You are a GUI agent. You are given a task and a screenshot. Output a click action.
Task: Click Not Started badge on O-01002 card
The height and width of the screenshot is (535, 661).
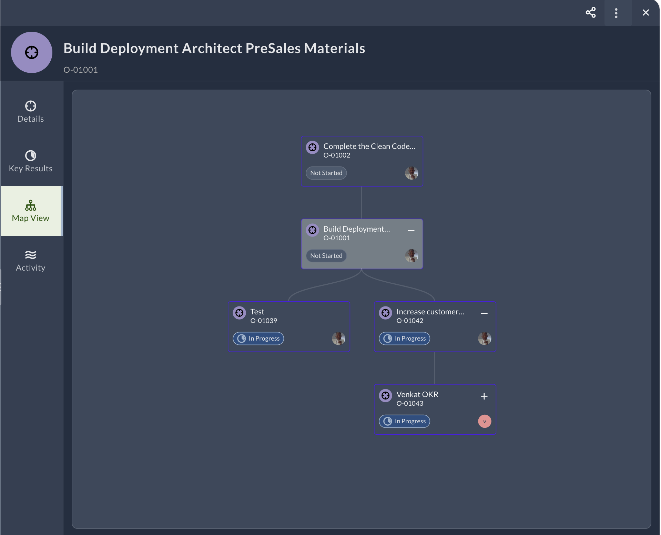(326, 173)
